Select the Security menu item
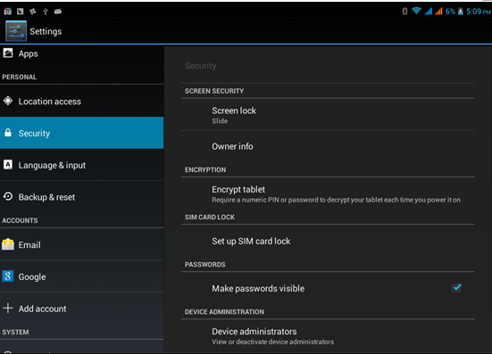 coord(82,133)
